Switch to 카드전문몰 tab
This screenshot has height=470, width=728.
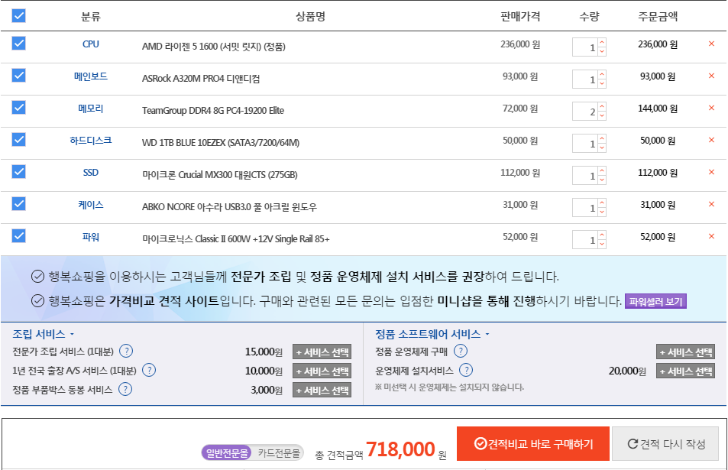click(x=277, y=453)
